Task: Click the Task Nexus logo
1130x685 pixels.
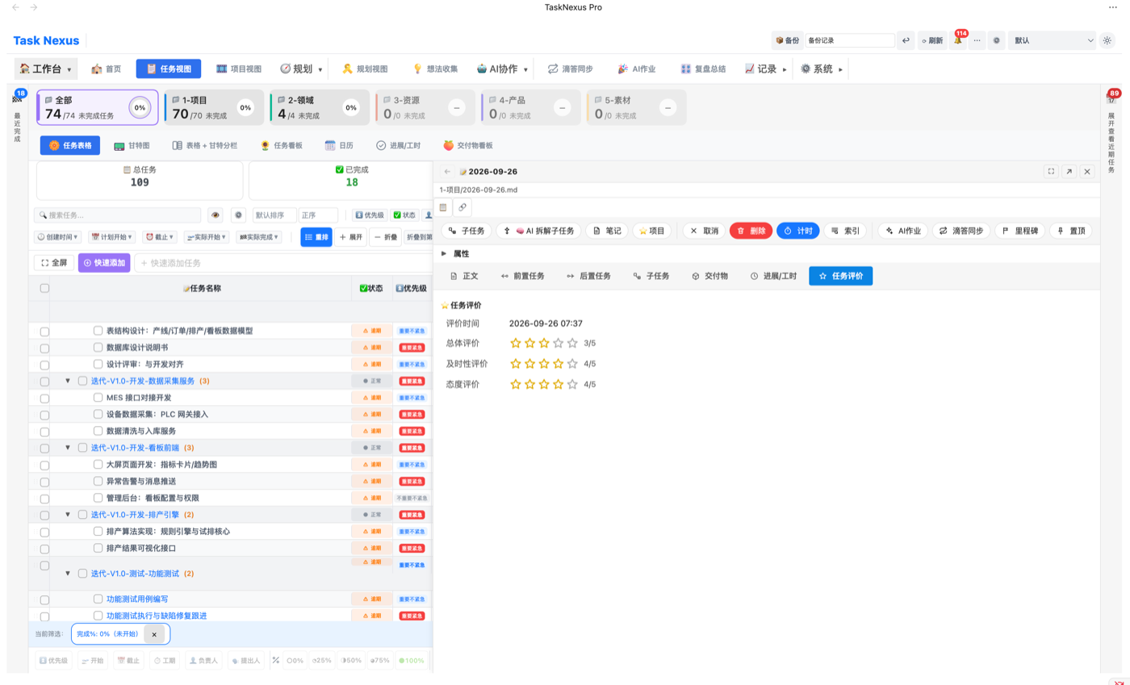Action: pos(46,40)
